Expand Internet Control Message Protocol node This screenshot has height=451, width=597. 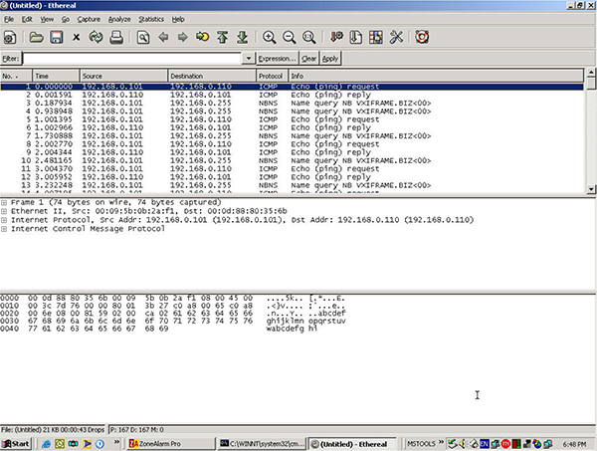(x=4, y=229)
